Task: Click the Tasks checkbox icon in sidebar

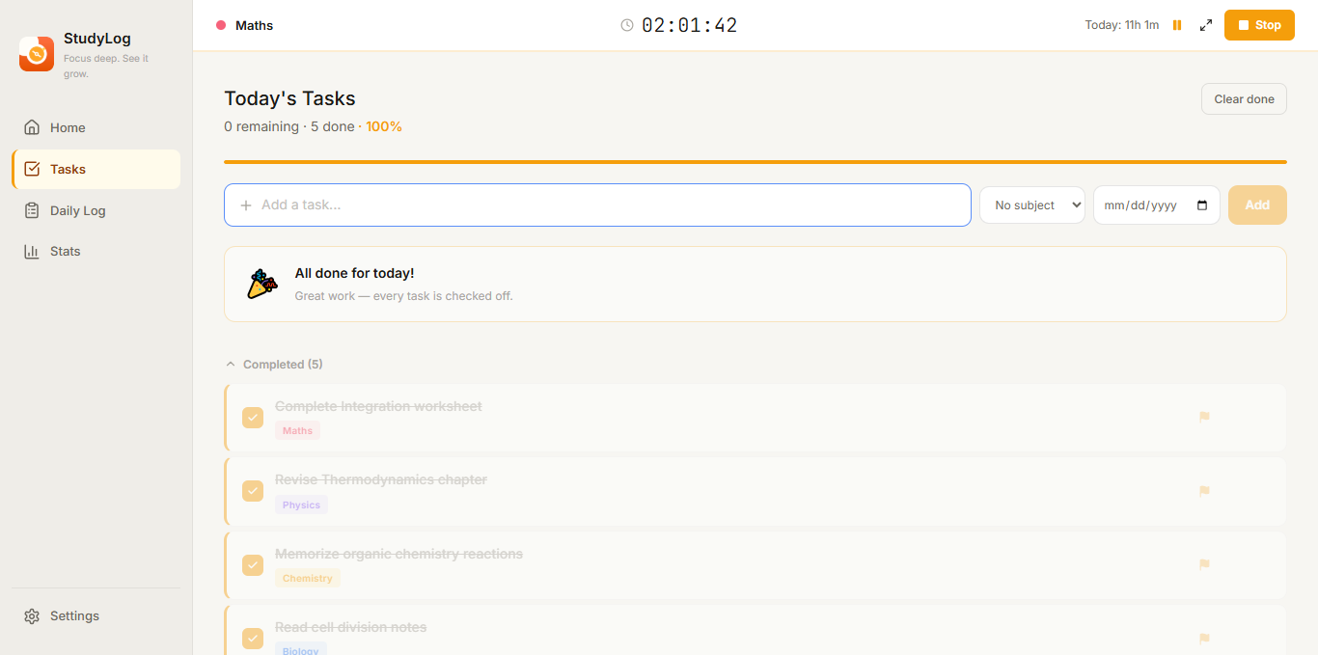Action: click(x=32, y=169)
